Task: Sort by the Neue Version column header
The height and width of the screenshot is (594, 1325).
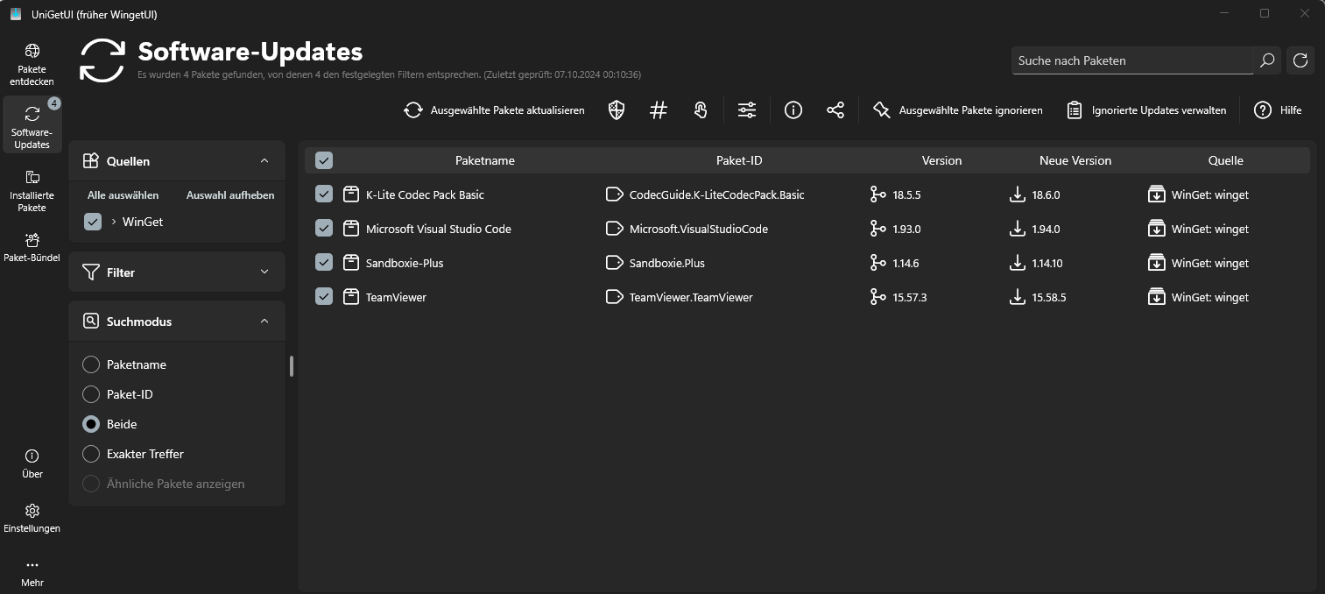Action: tap(1075, 160)
